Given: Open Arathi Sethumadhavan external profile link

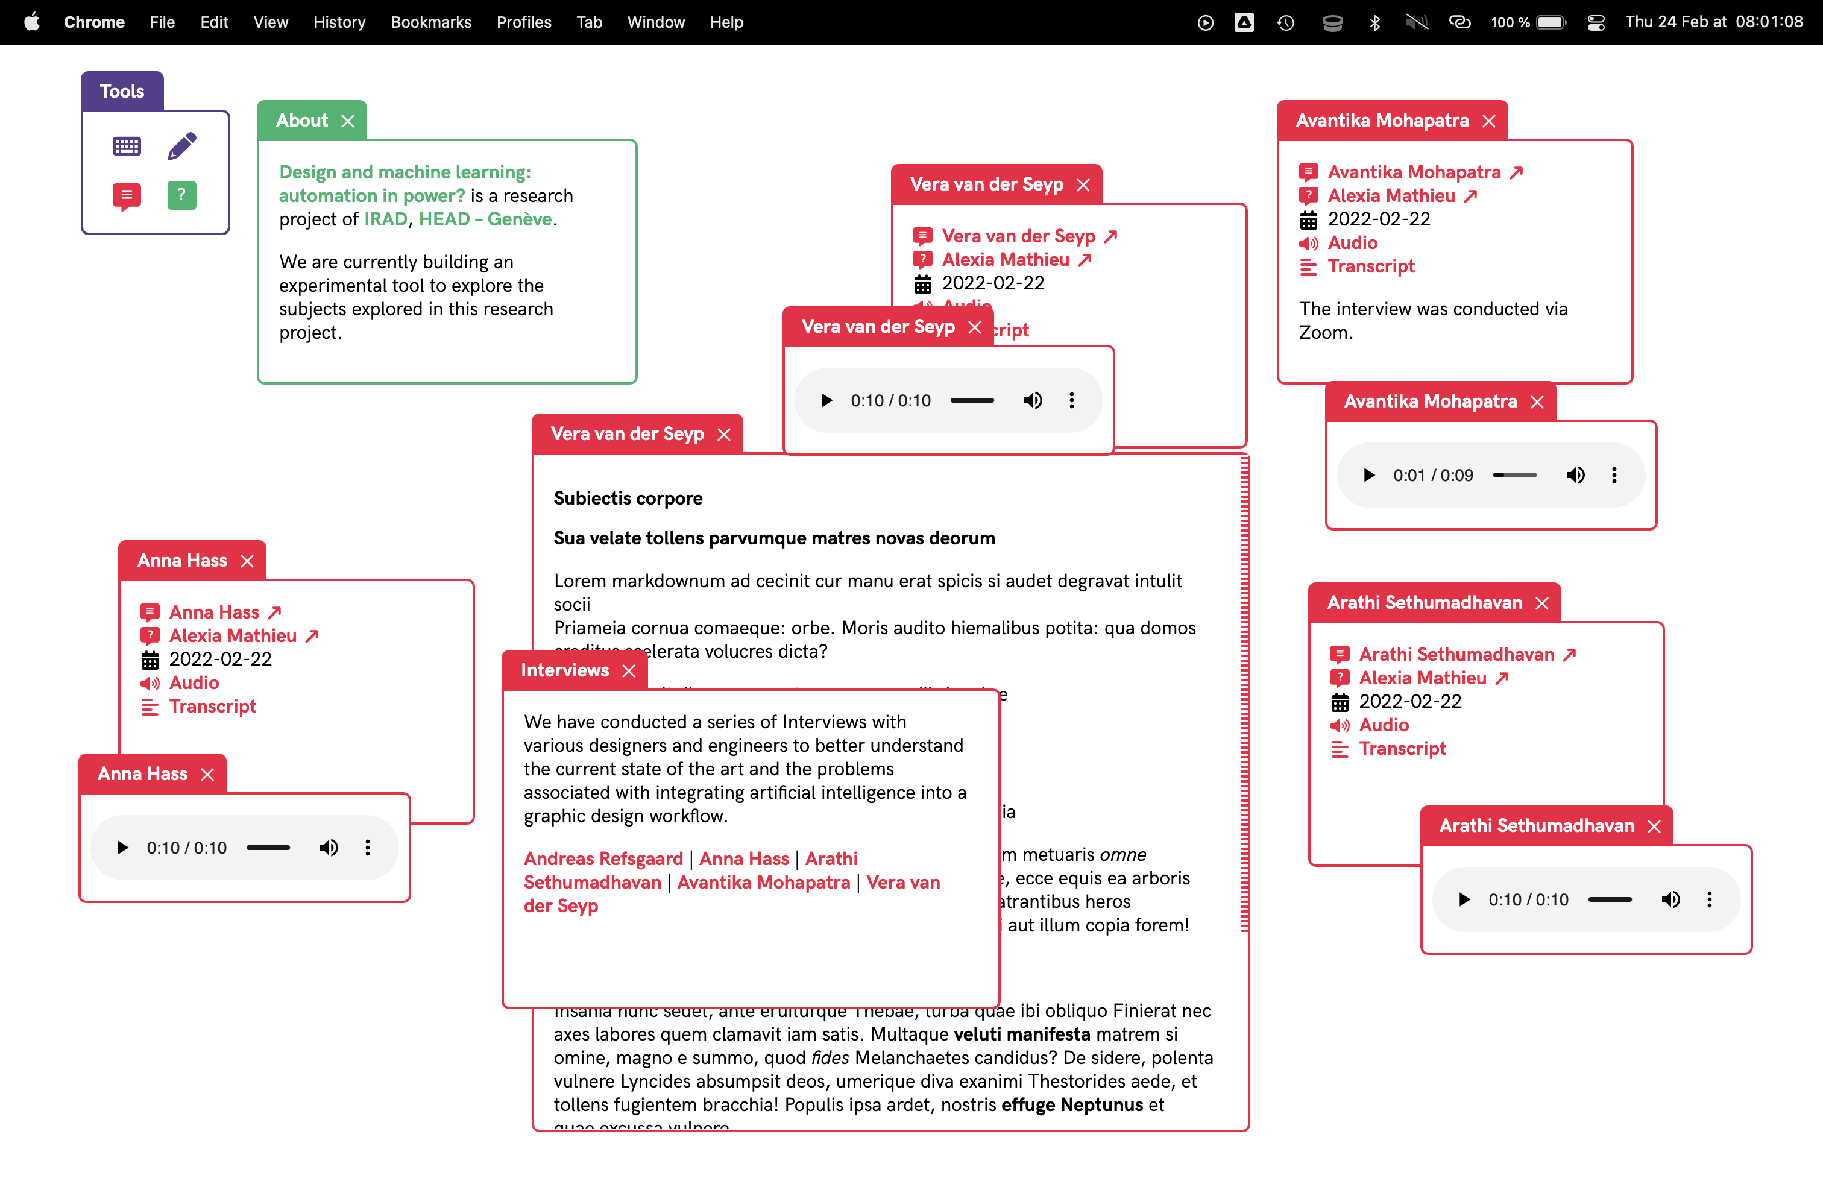Looking at the screenshot, I should click(1467, 655).
